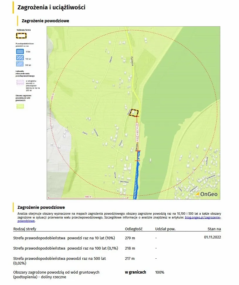Click the Żywiecka street label on map
Image resolution: width=239 pixels, height=285 pixels.
click(132, 61)
